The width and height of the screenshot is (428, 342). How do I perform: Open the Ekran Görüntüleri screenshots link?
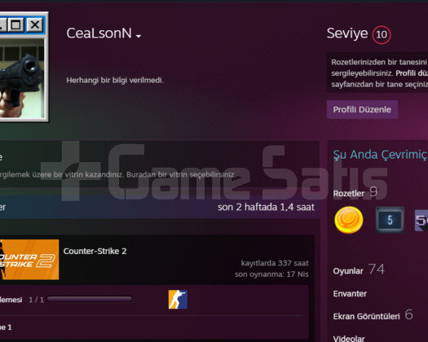point(366,317)
